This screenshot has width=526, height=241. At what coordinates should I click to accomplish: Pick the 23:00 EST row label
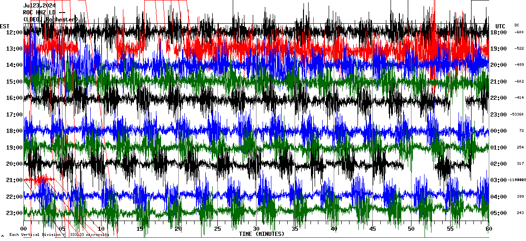14,213
